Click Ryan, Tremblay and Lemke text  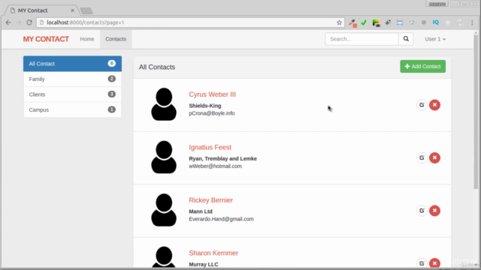[x=222, y=158]
